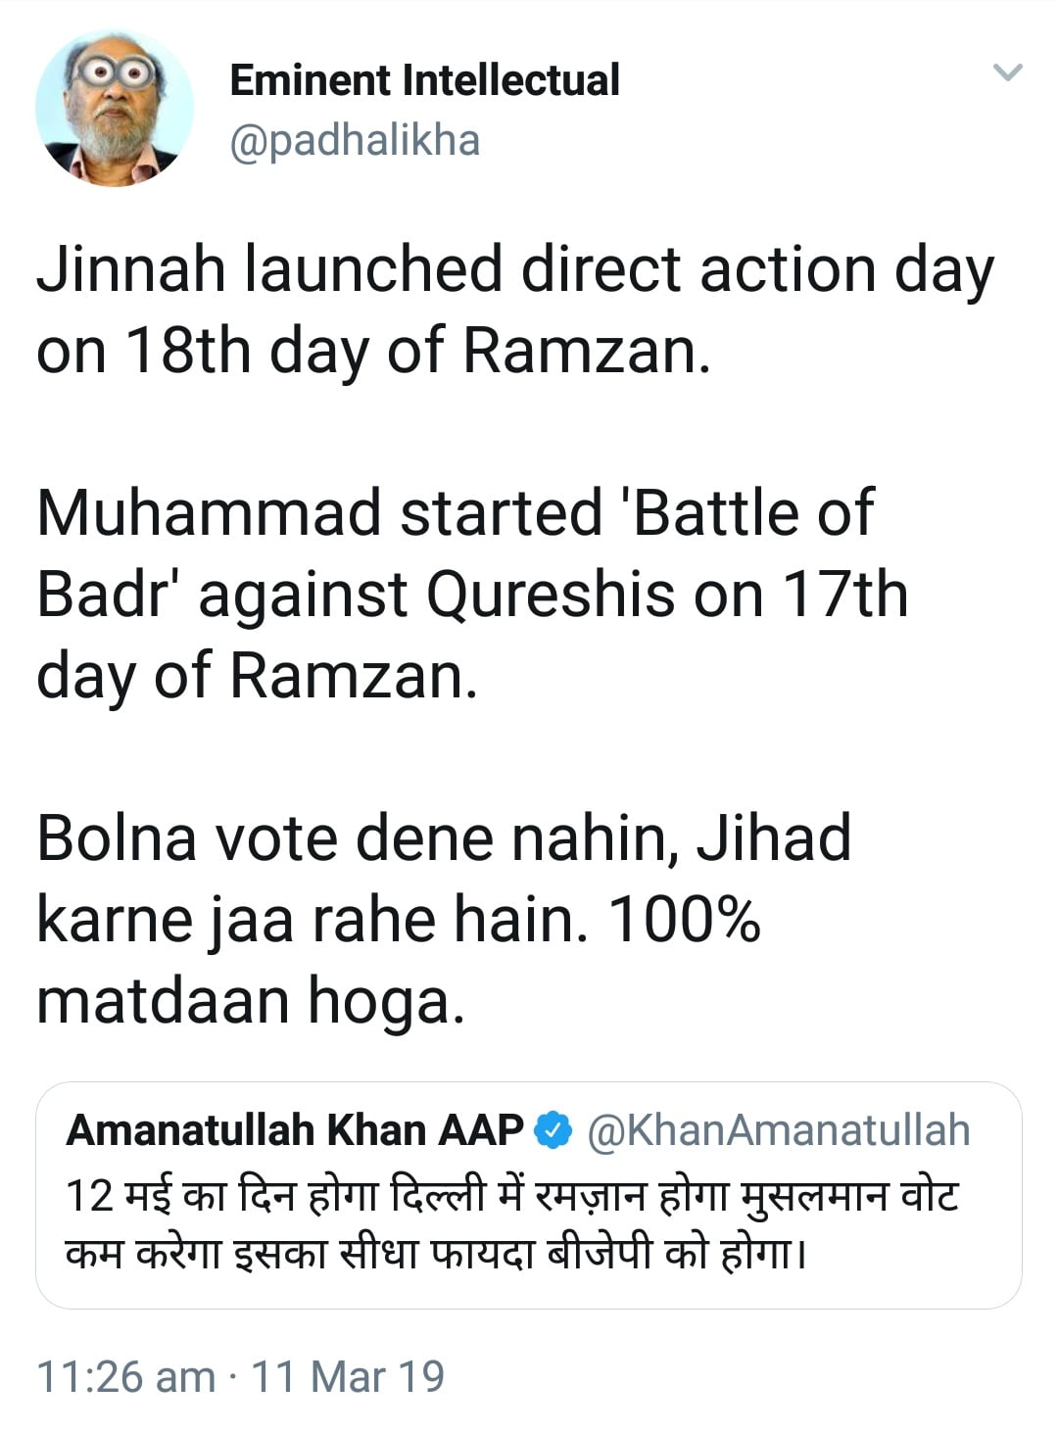The height and width of the screenshot is (1432, 1058).
Task: Click the 11:26 am timestamp
Action: pos(125,1376)
